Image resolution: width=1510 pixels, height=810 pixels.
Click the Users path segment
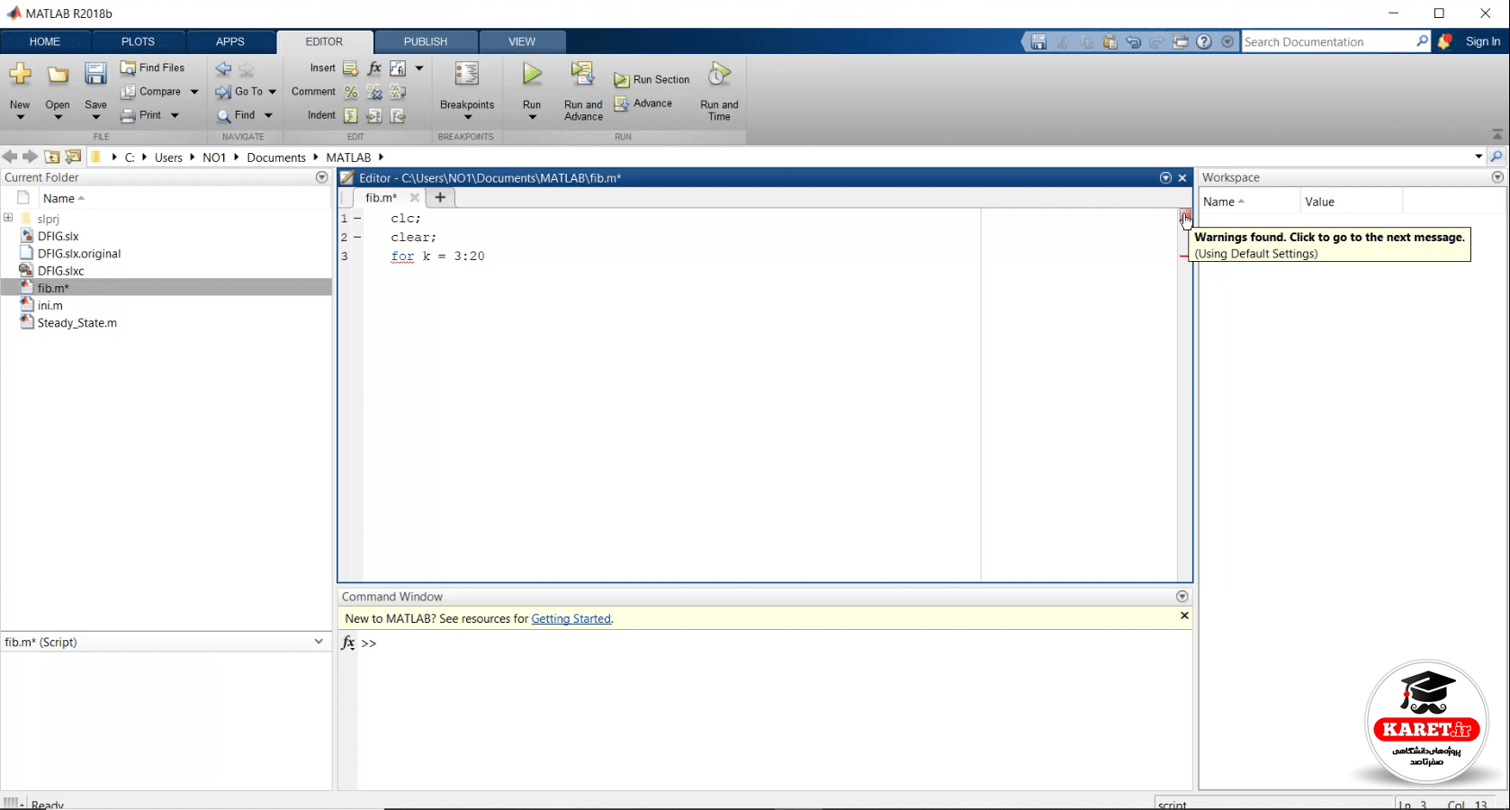click(168, 157)
